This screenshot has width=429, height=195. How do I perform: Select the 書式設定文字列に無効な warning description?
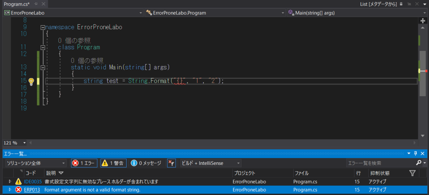[102, 182]
